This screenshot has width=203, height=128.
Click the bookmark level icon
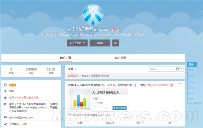[x=5, y=85]
